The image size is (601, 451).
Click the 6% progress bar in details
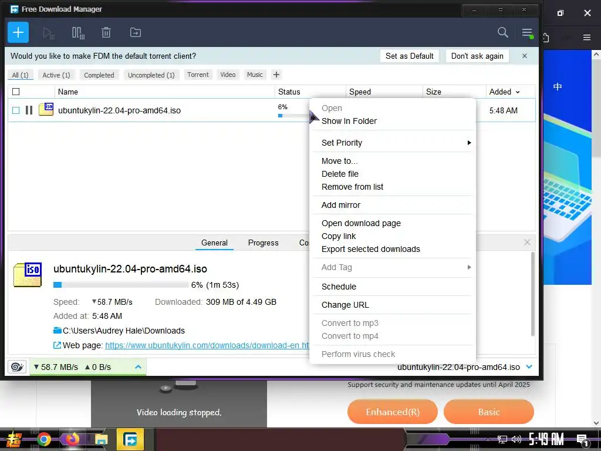pos(121,285)
